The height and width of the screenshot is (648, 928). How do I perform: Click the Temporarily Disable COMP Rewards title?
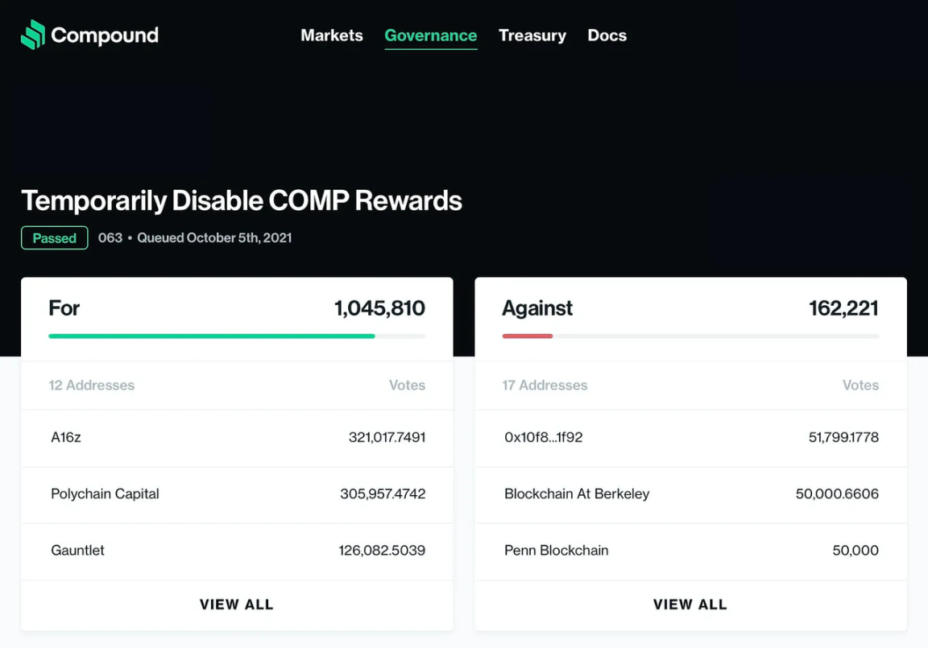coord(242,200)
